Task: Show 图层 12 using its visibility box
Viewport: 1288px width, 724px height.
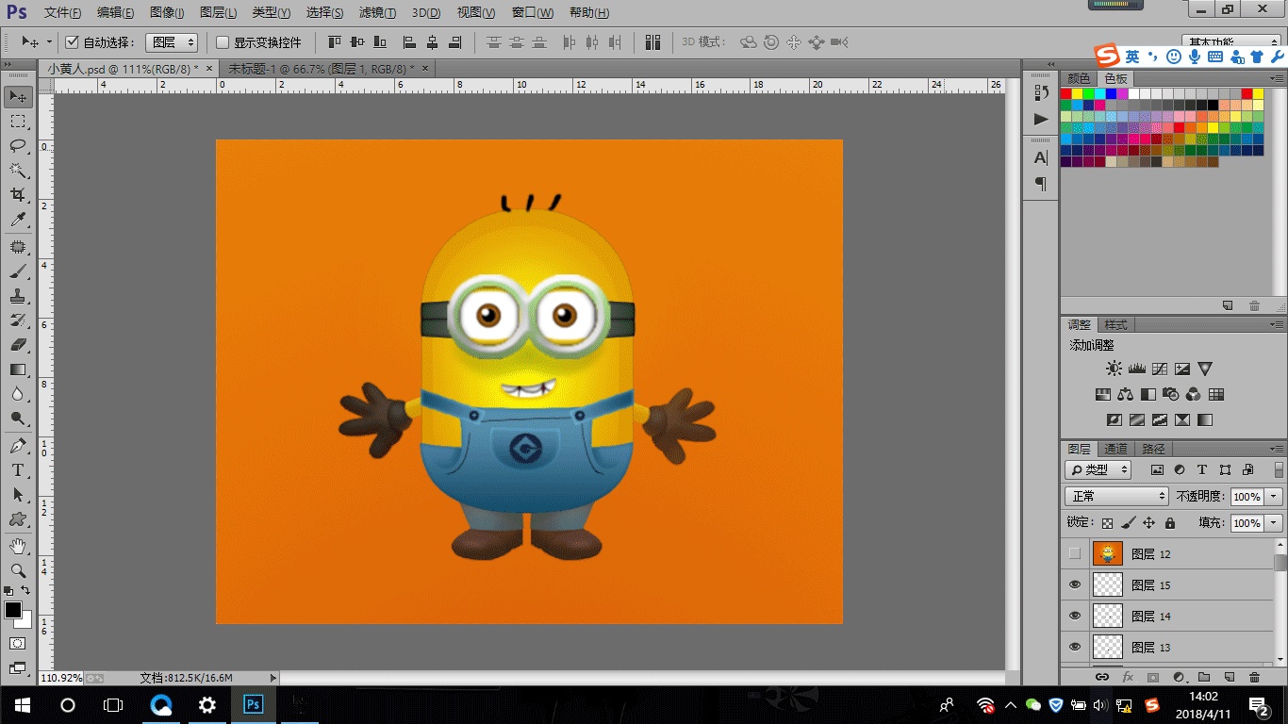Action: (1075, 554)
